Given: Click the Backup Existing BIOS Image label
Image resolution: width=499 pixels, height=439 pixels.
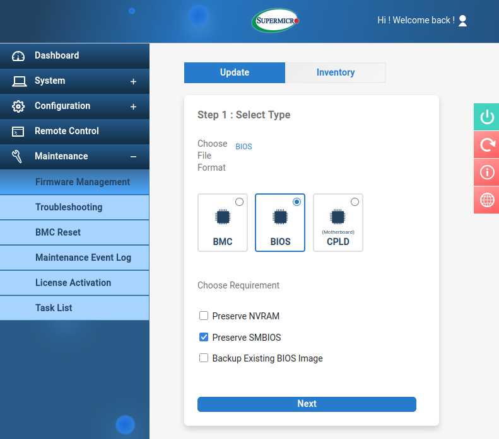Looking at the screenshot, I should pyautogui.click(x=267, y=358).
